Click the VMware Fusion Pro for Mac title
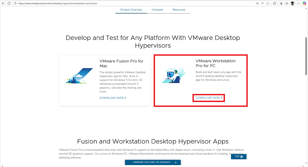Screen dimensions: 308x167 pyautogui.click(x=121, y=63)
